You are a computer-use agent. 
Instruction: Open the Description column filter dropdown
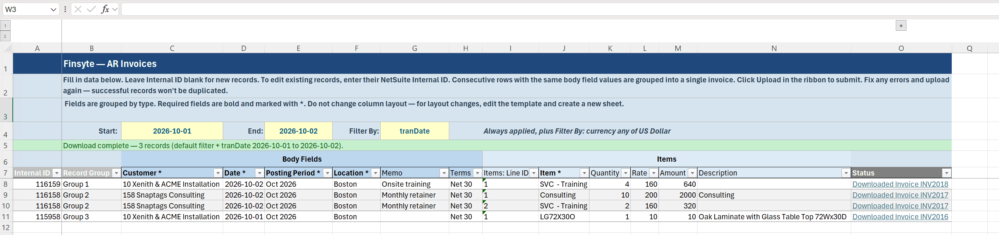(846, 173)
